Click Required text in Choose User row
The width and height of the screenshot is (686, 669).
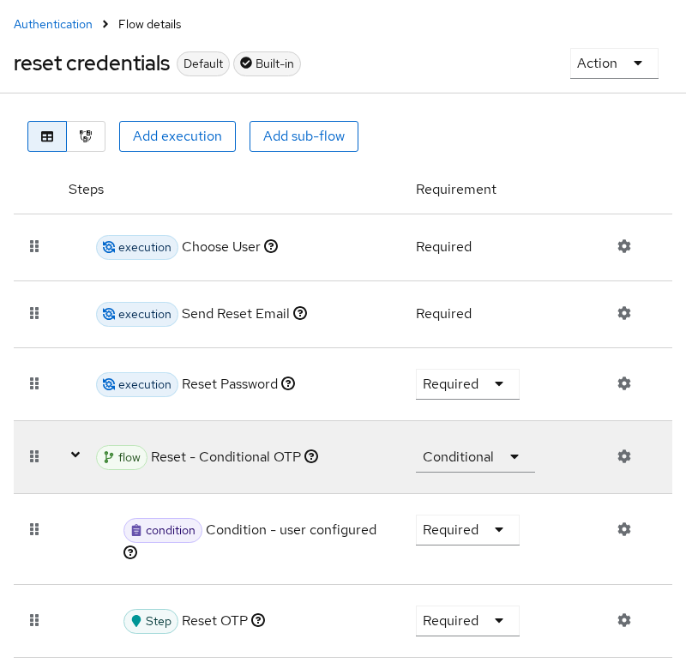tap(443, 247)
